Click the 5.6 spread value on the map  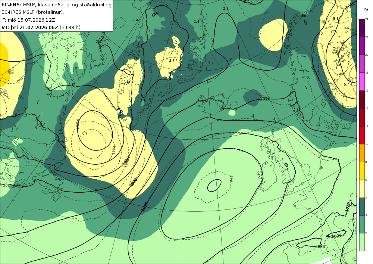point(336,19)
